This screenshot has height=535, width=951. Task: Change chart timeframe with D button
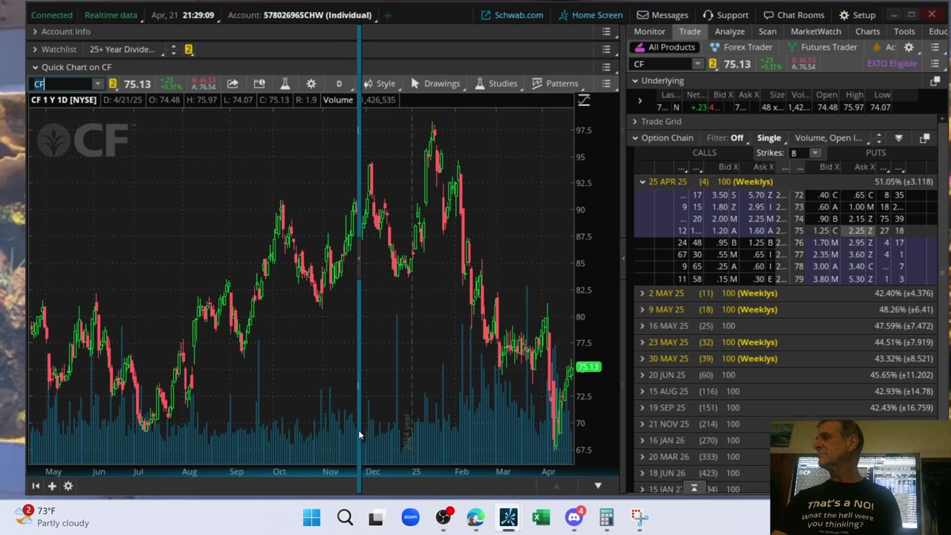click(x=339, y=83)
